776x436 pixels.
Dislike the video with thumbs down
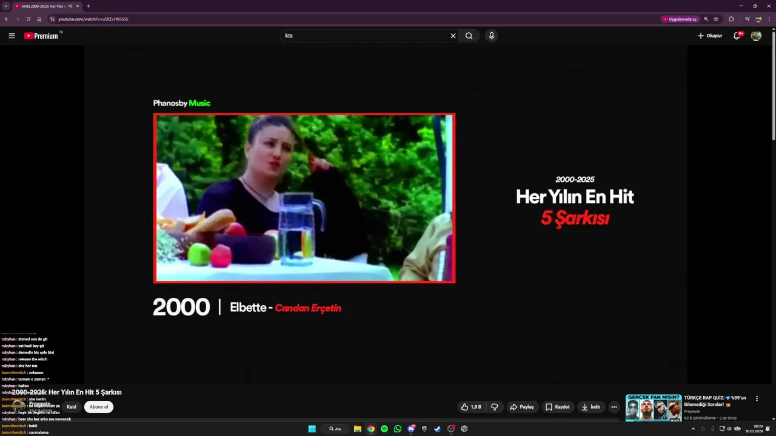[x=495, y=407]
